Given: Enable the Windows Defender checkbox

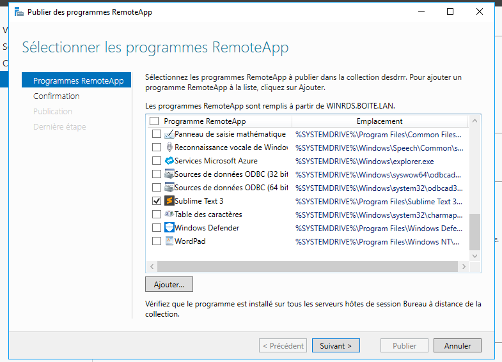Looking at the screenshot, I should click(157, 228).
